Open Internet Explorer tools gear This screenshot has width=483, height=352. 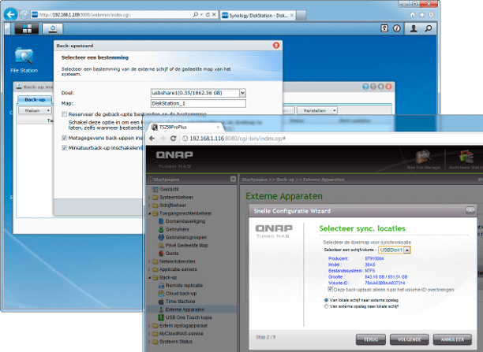[432, 14]
